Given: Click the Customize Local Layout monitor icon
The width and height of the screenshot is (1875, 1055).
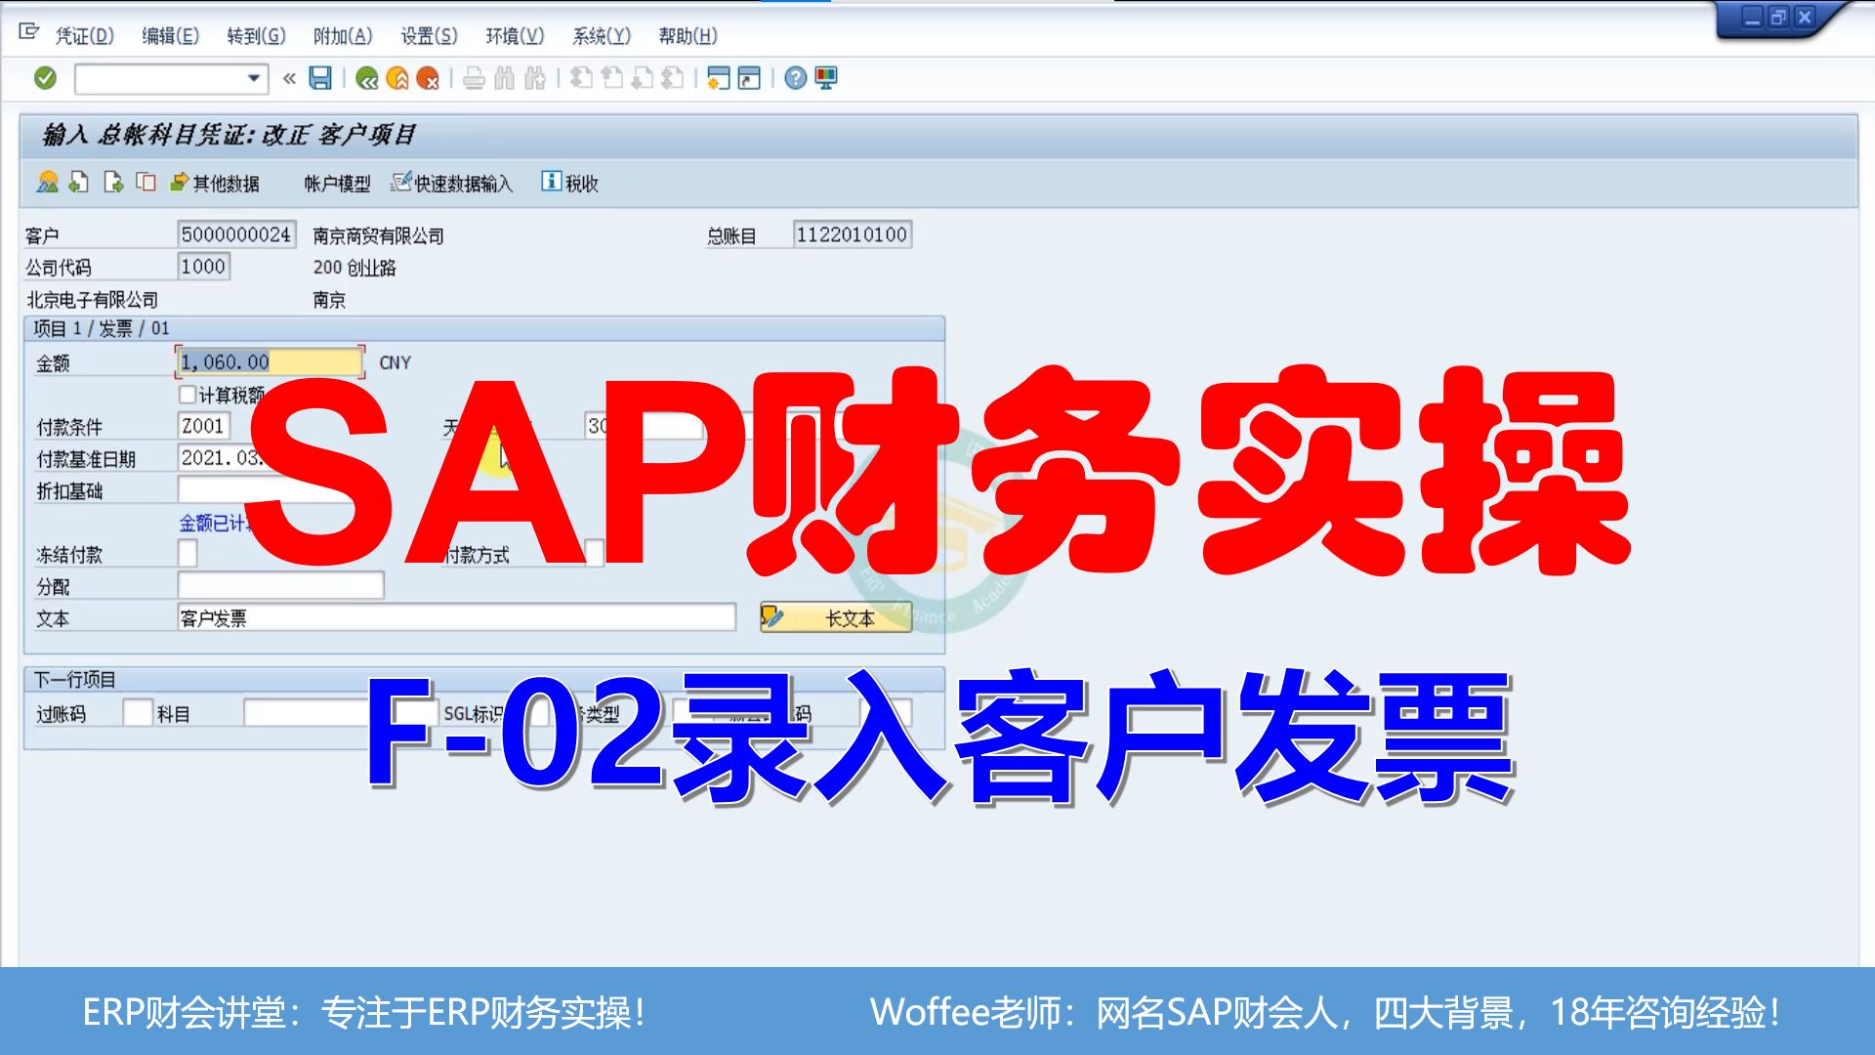Looking at the screenshot, I should (x=826, y=78).
